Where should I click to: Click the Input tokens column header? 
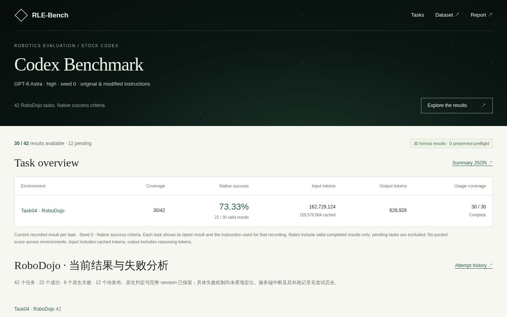(324, 186)
